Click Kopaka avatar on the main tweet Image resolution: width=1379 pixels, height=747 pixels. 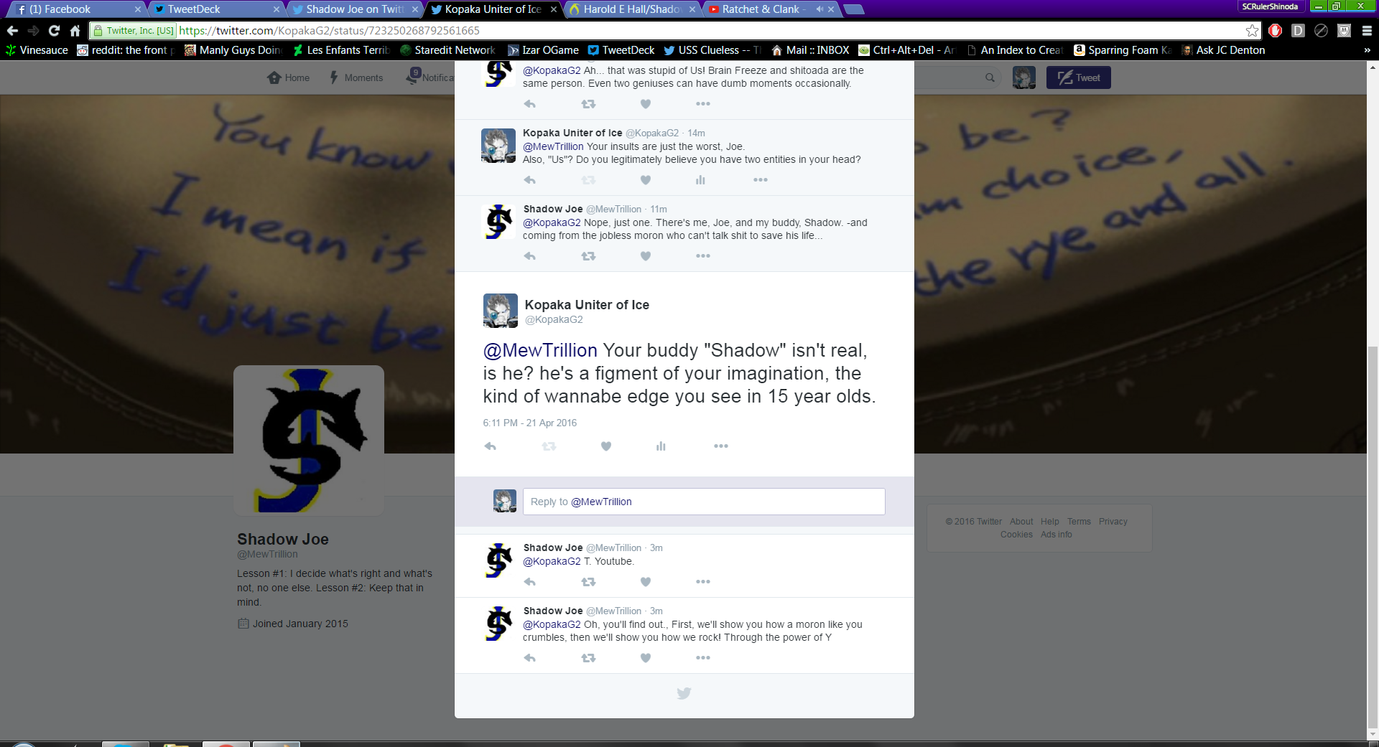pos(501,311)
